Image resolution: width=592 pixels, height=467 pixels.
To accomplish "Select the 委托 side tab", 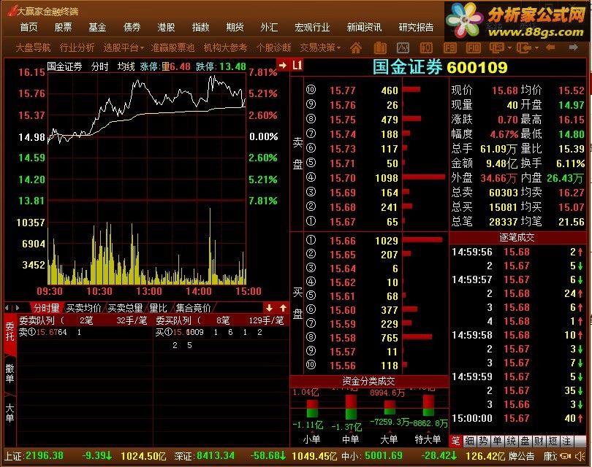I will click(10, 332).
